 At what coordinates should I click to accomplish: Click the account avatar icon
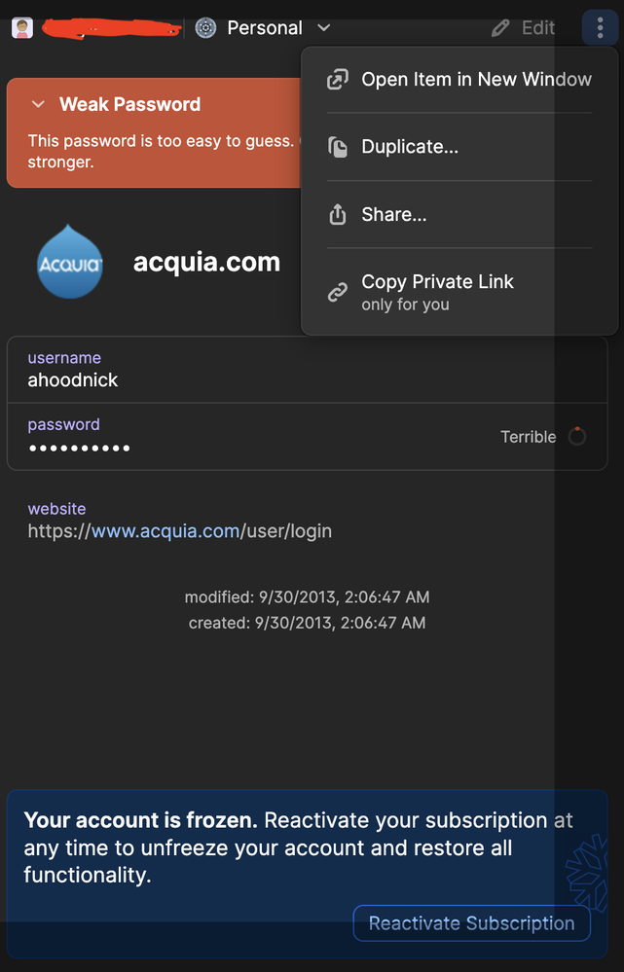tap(21, 28)
